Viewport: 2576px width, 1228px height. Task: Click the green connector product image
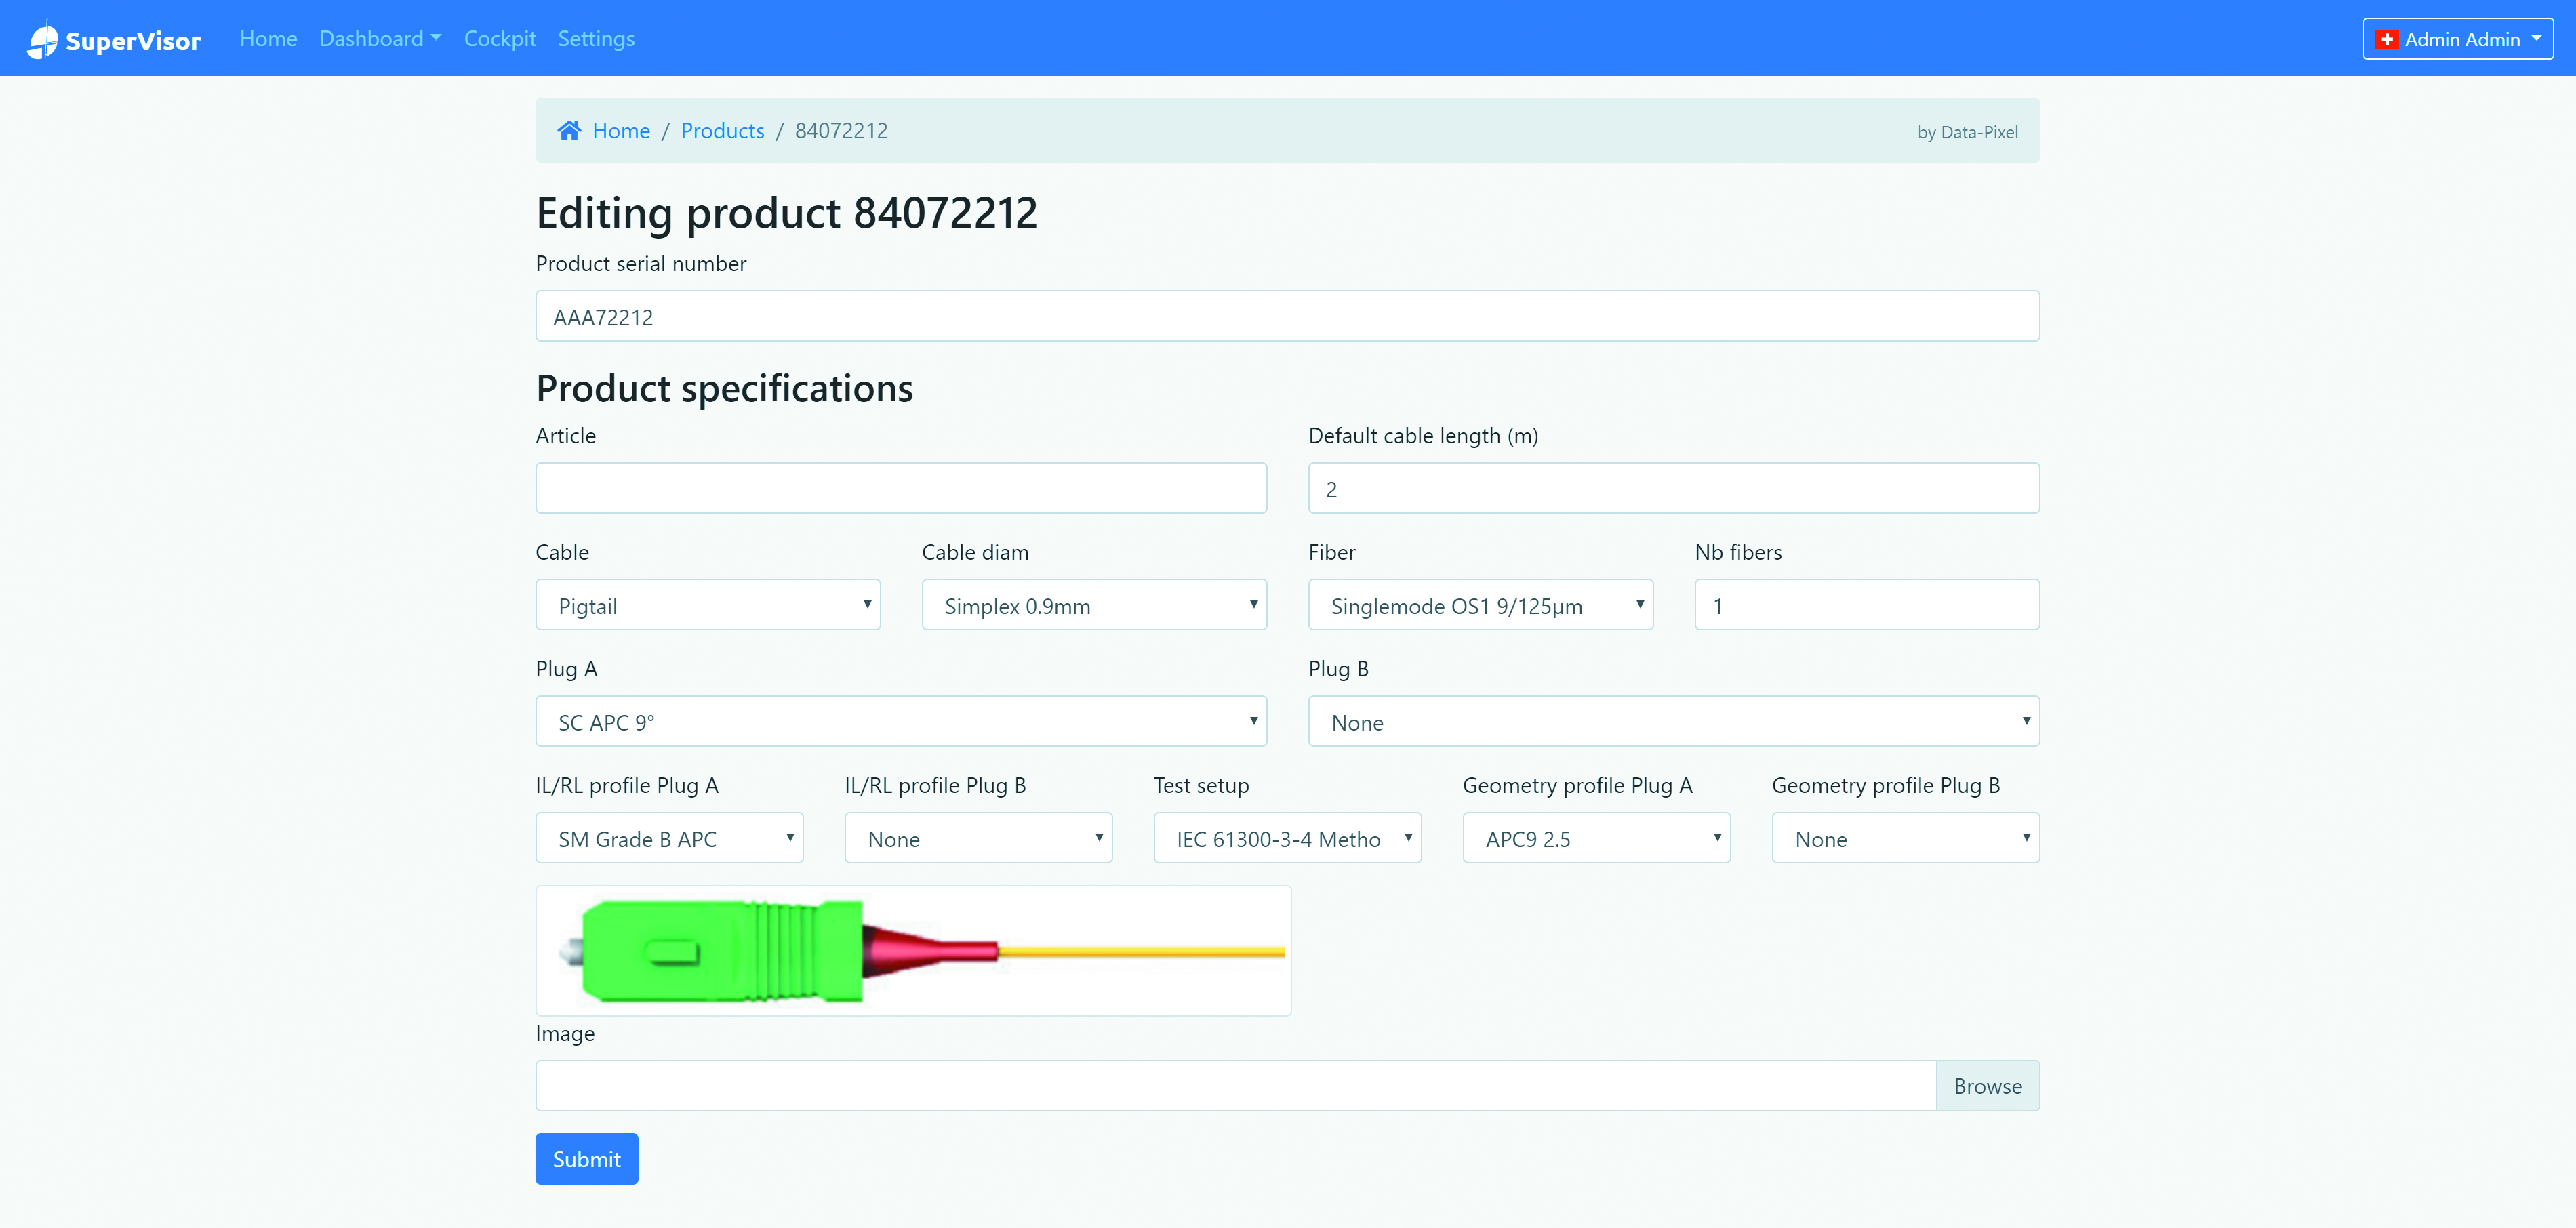click(x=913, y=951)
